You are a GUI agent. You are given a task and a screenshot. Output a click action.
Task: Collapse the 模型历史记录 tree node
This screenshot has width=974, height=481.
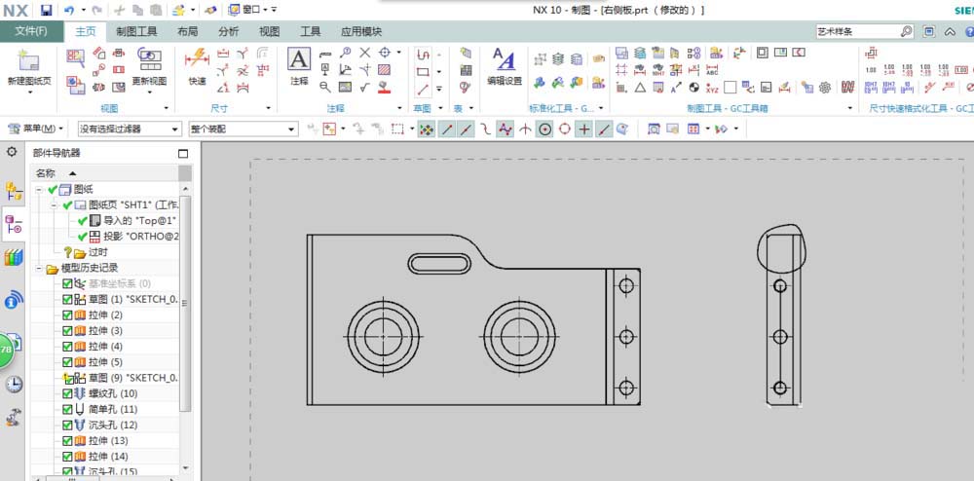pos(37,268)
